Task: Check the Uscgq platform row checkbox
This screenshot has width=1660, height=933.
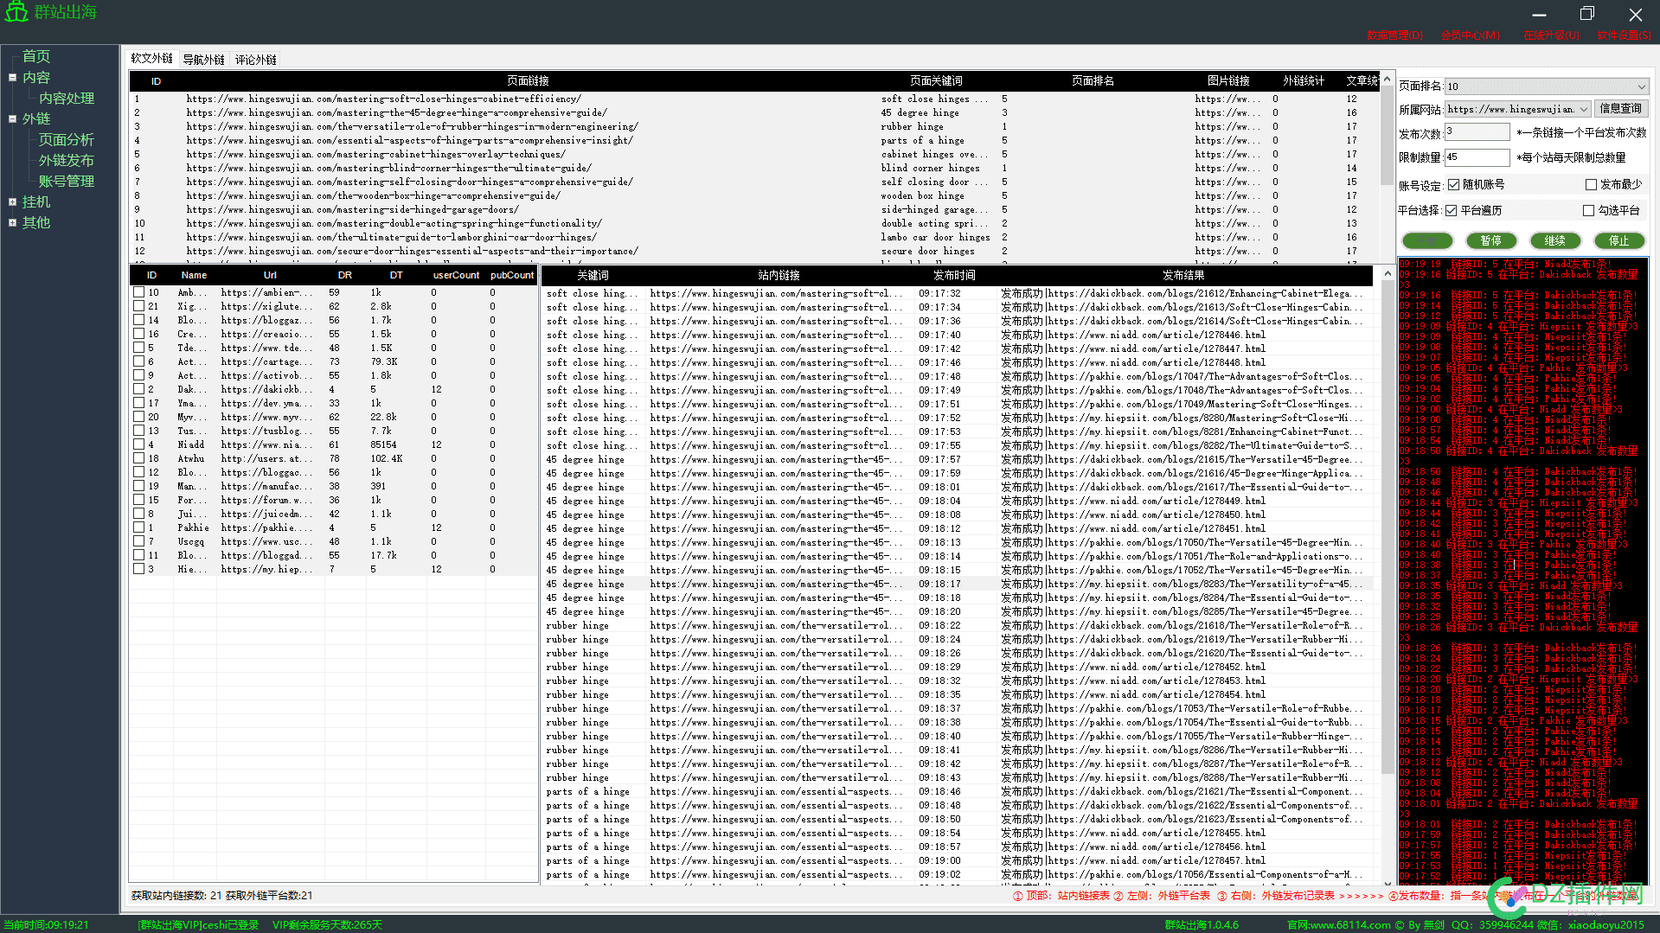Action: [138, 541]
